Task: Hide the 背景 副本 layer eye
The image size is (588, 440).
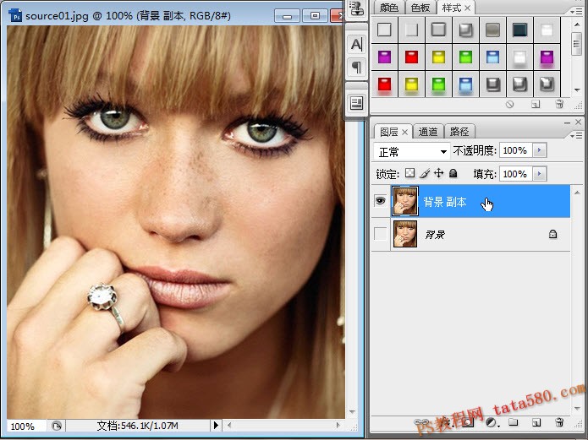Action: coord(380,201)
